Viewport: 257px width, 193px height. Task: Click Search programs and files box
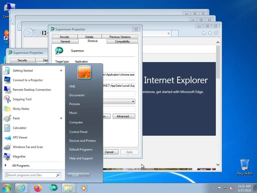33,175
